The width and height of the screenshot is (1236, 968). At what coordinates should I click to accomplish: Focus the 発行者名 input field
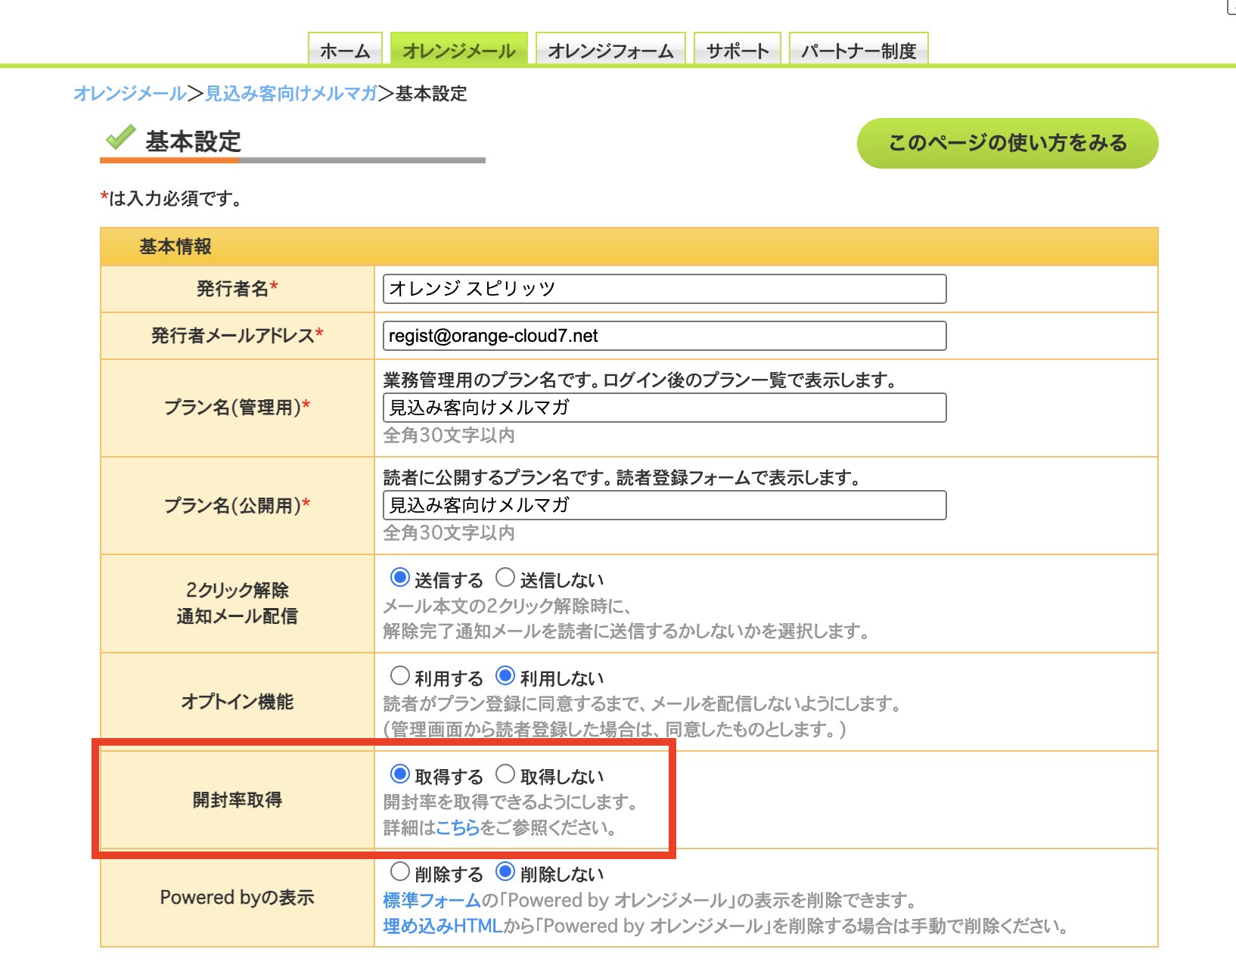click(x=664, y=289)
